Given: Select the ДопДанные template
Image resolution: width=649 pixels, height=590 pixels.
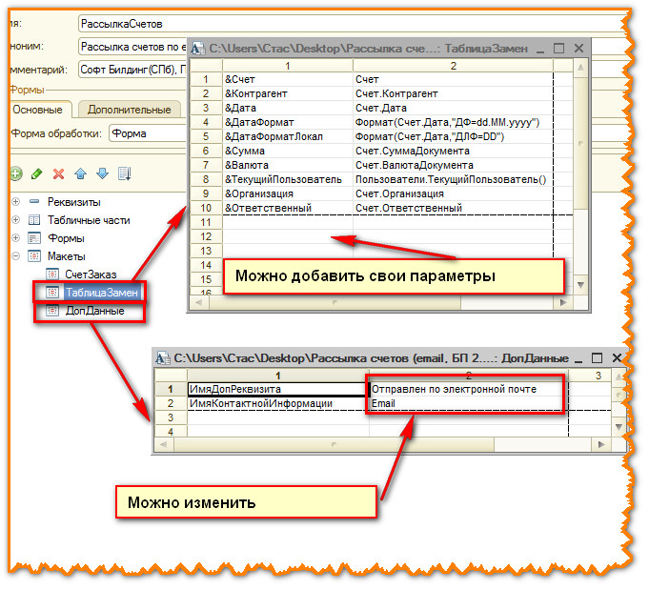Looking at the screenshot, I should tap(94, 312).
